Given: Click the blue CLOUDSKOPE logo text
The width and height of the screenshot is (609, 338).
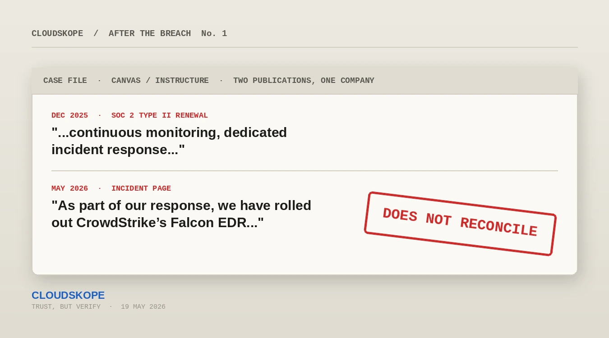Looking at the screenshot, I should pyautogui.click(x=68, y=295).
